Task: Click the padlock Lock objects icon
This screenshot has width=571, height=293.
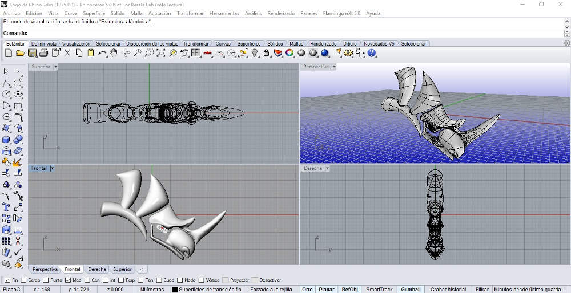Action: click(x=266, y=53)
